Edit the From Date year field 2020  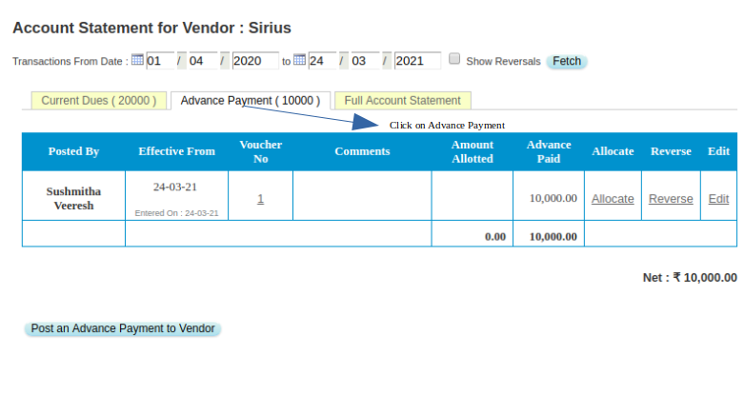[x=255, y=61]
